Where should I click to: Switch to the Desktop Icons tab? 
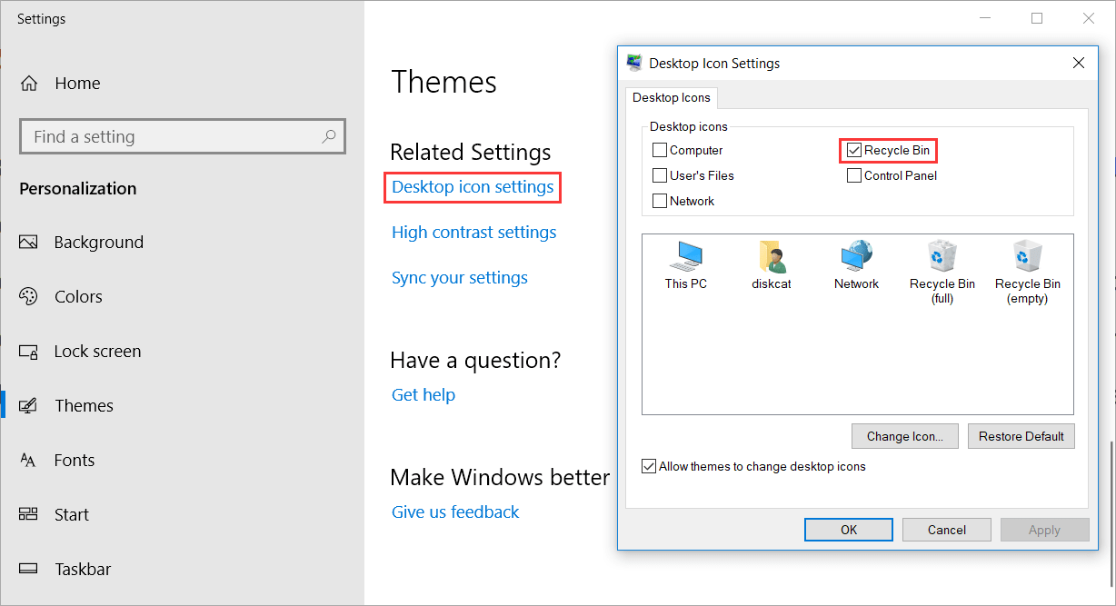(x=672, y=98)
